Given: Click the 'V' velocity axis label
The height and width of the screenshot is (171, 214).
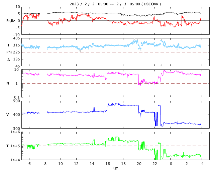Looking at the screenshot, I should tap(8, 115).
